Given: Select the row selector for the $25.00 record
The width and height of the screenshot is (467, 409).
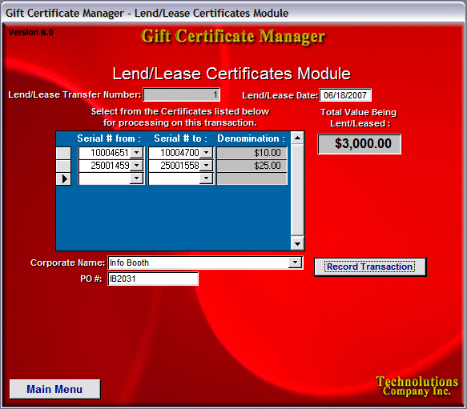Looking at the screenshot, I should [x=63, y=166].
